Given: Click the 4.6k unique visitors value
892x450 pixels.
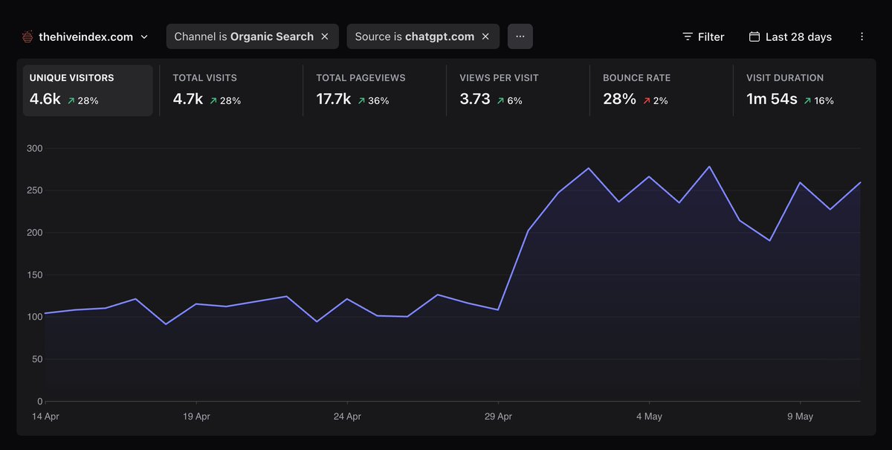Looking at the screenshot, I should click(x=45, y=98).
